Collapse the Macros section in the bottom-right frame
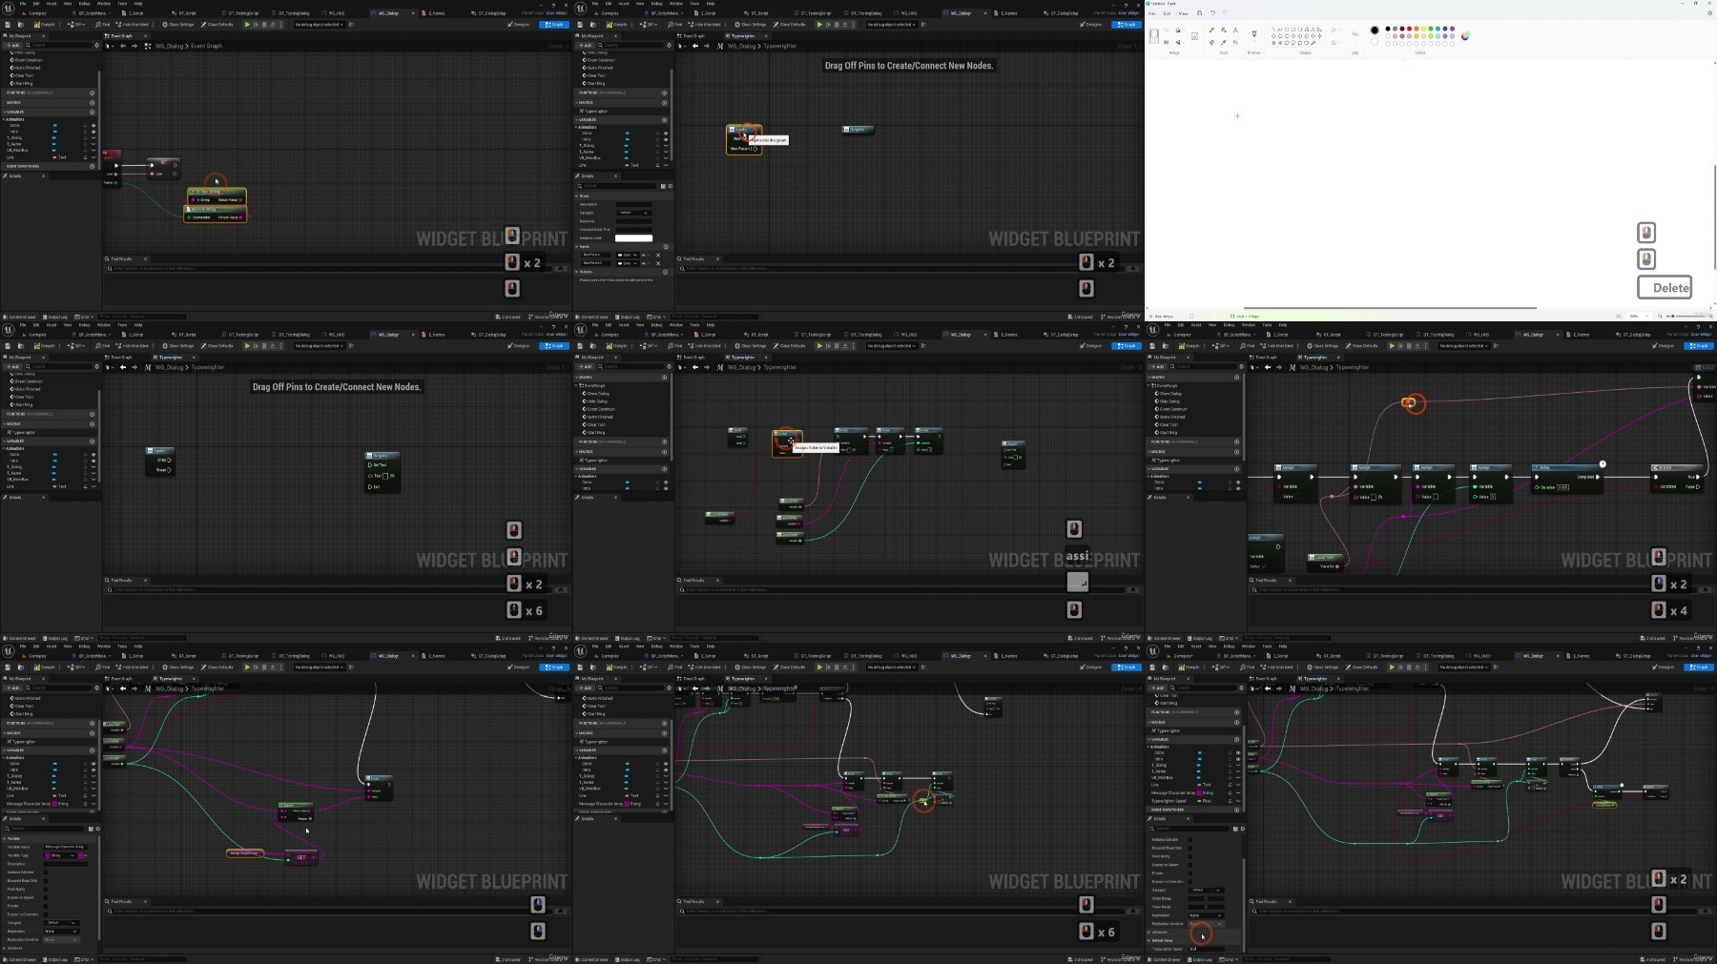Screen dimensions: 1717x964 tap(1148, 722)
